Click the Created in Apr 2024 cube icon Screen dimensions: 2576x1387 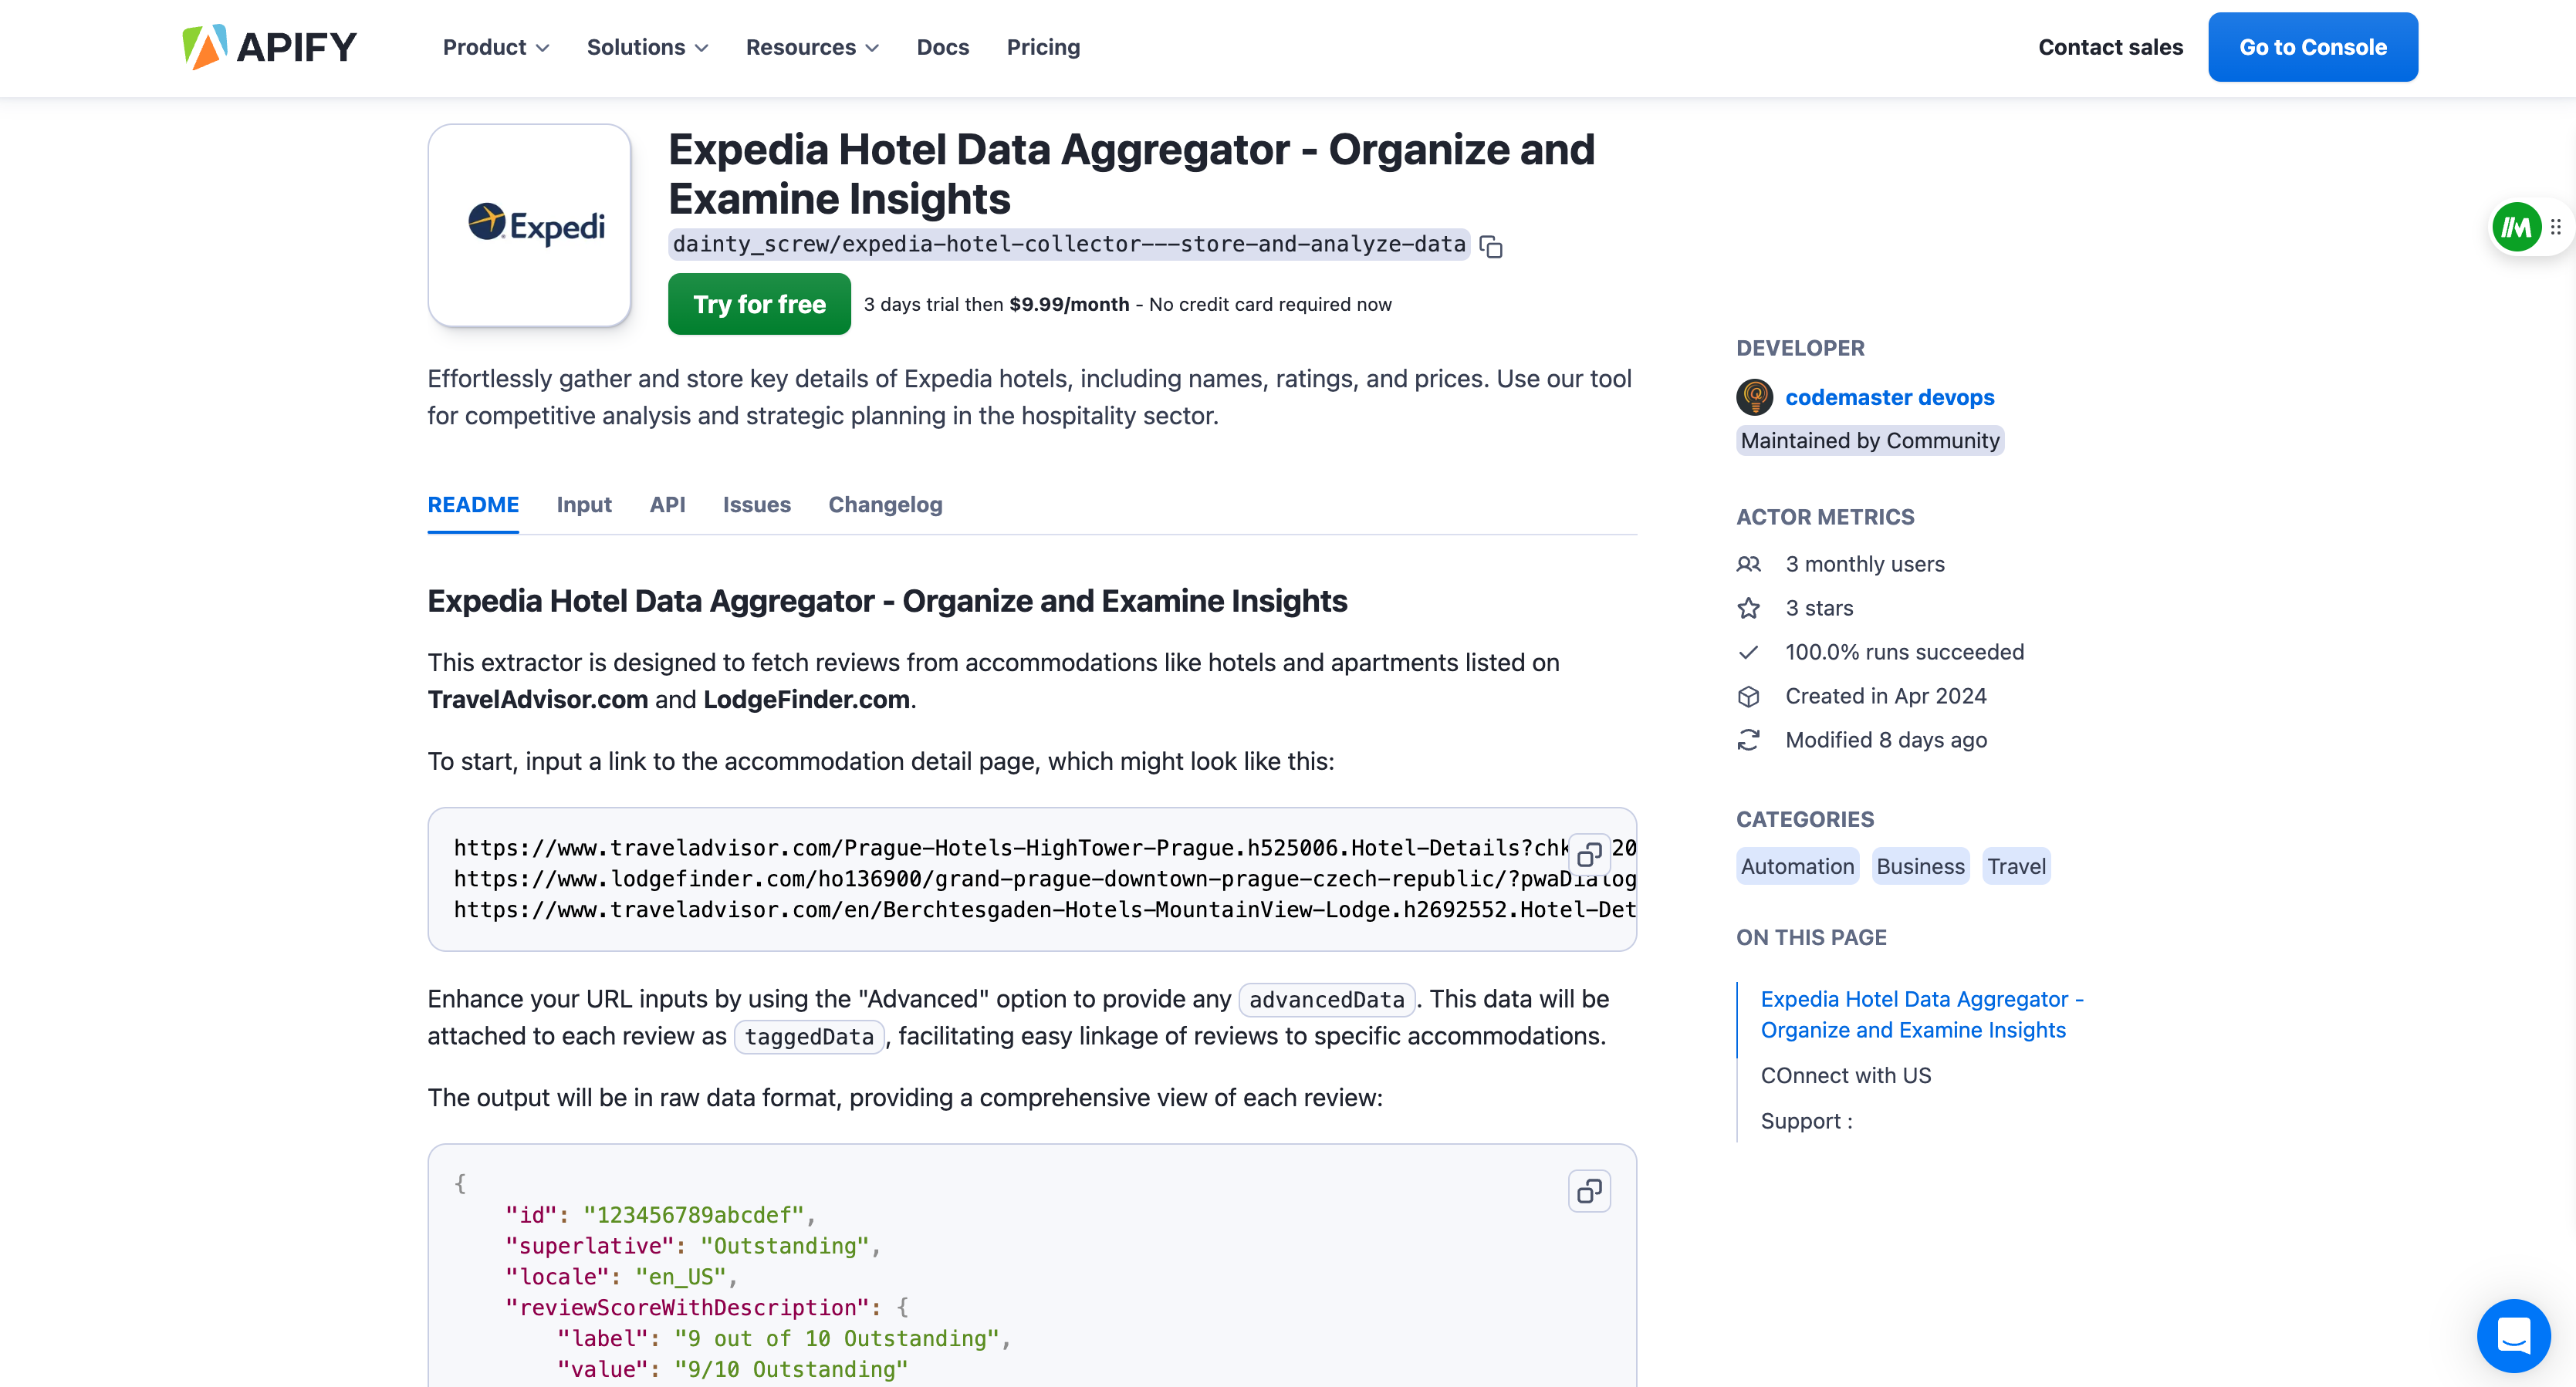(1748, 697)
